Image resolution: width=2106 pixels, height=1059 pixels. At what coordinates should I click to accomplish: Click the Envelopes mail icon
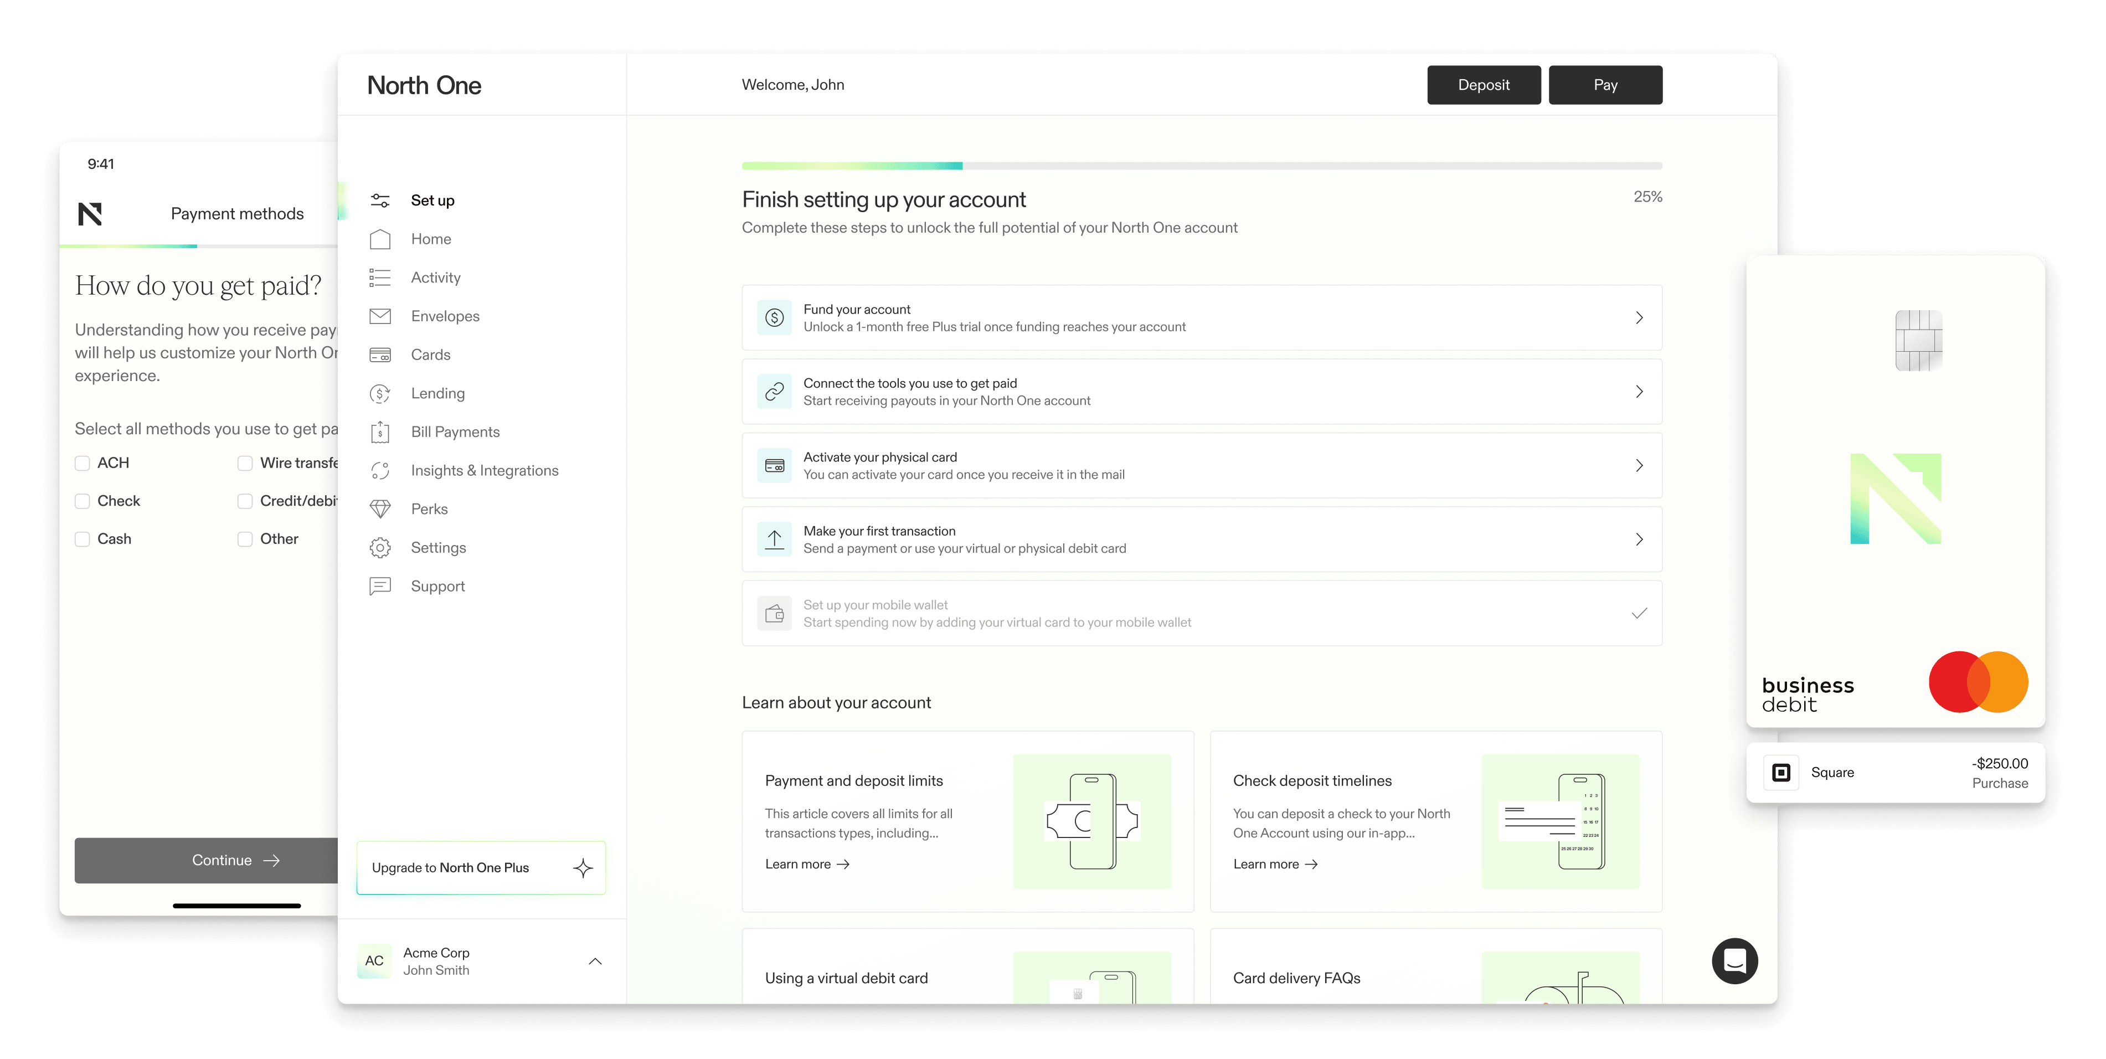(380, 316)
